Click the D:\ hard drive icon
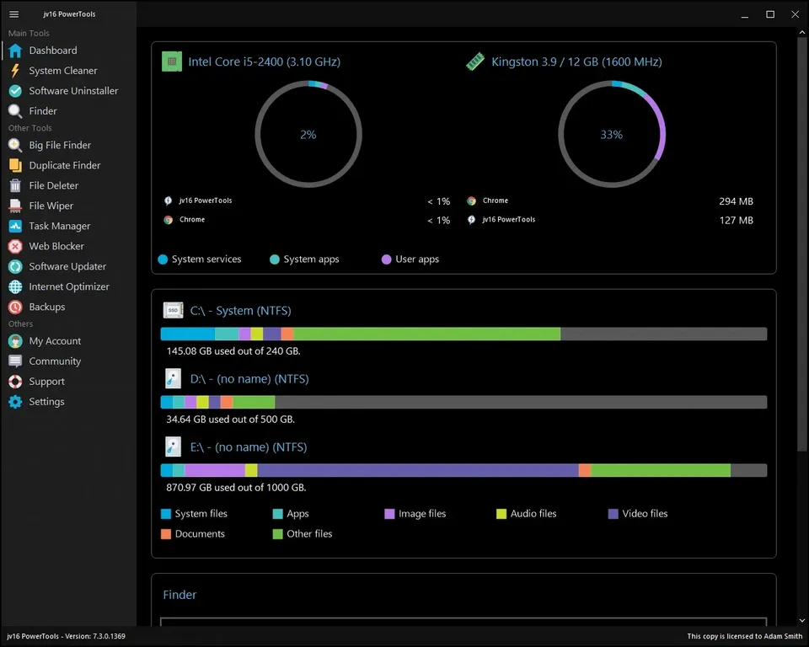This screenshot has height=647, width=809. pyautogui.click(x=173, y=379)
